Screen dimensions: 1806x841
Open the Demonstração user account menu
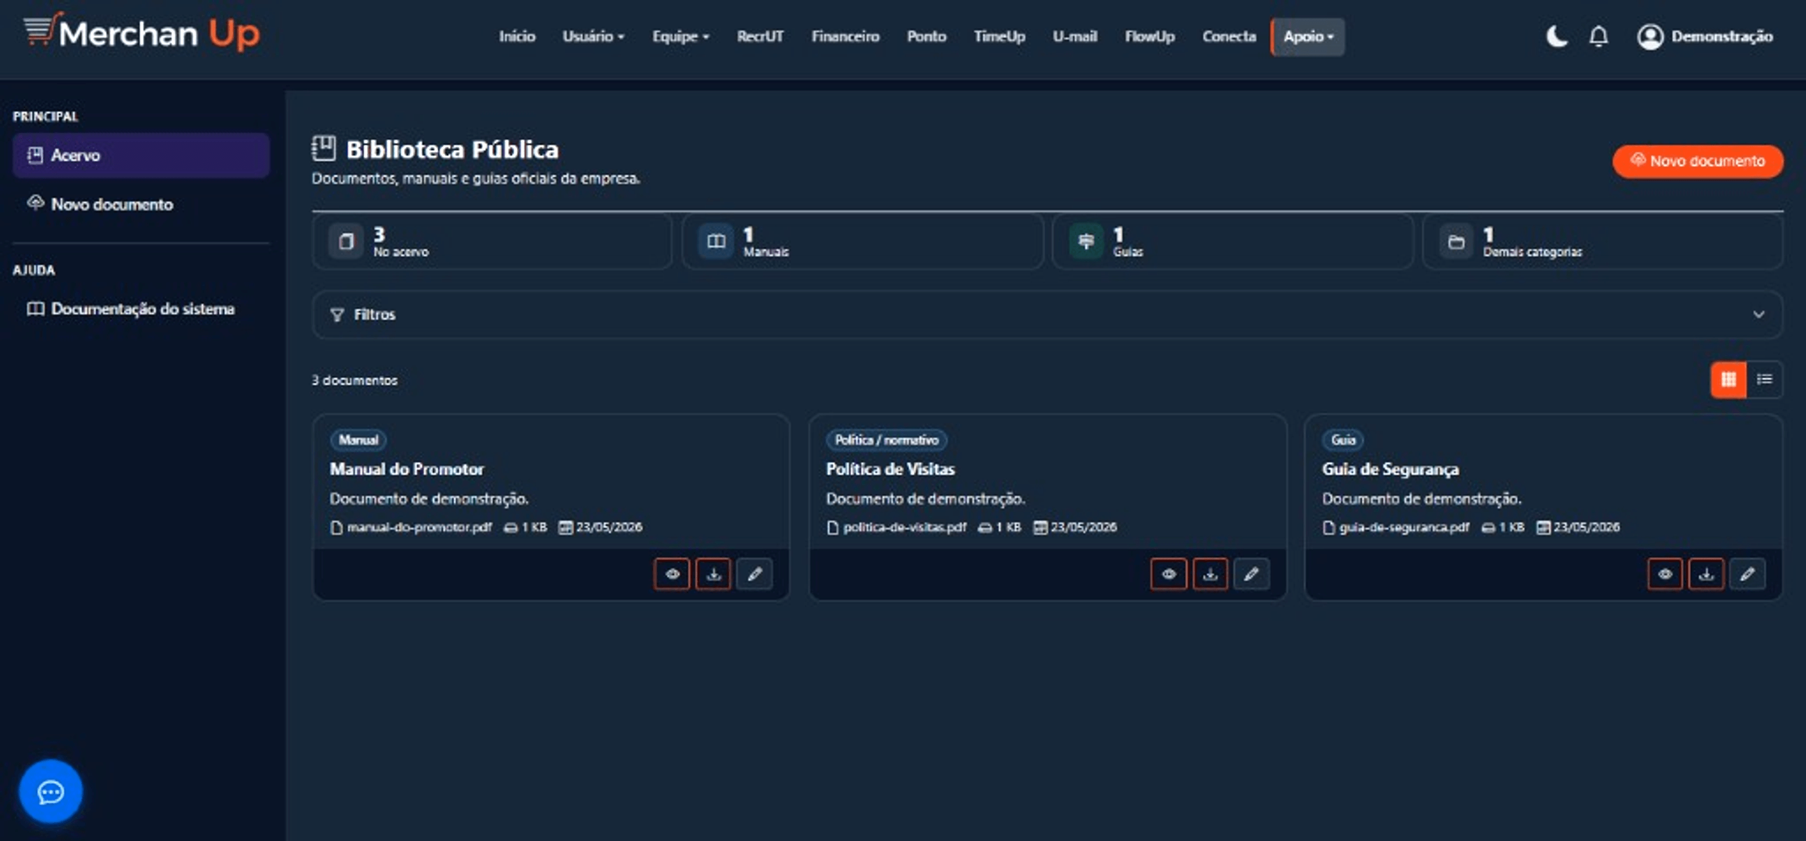click(1705, 37)
